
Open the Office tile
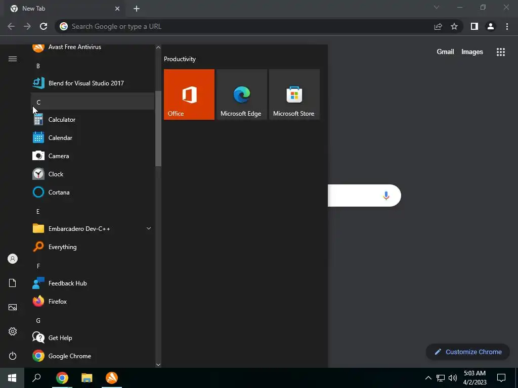189,94
